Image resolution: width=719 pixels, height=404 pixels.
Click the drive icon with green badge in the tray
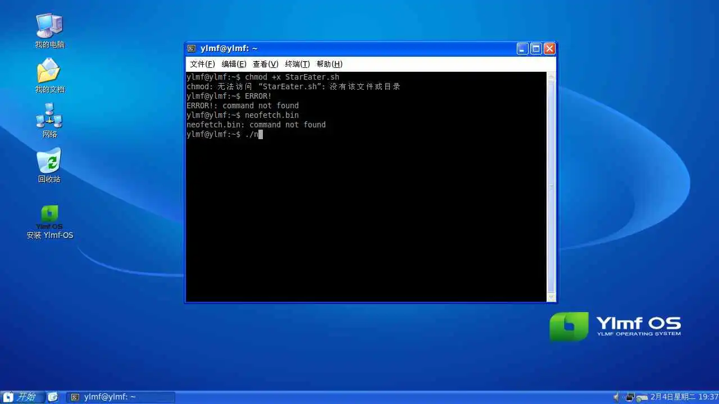click(x=642, y=397)
